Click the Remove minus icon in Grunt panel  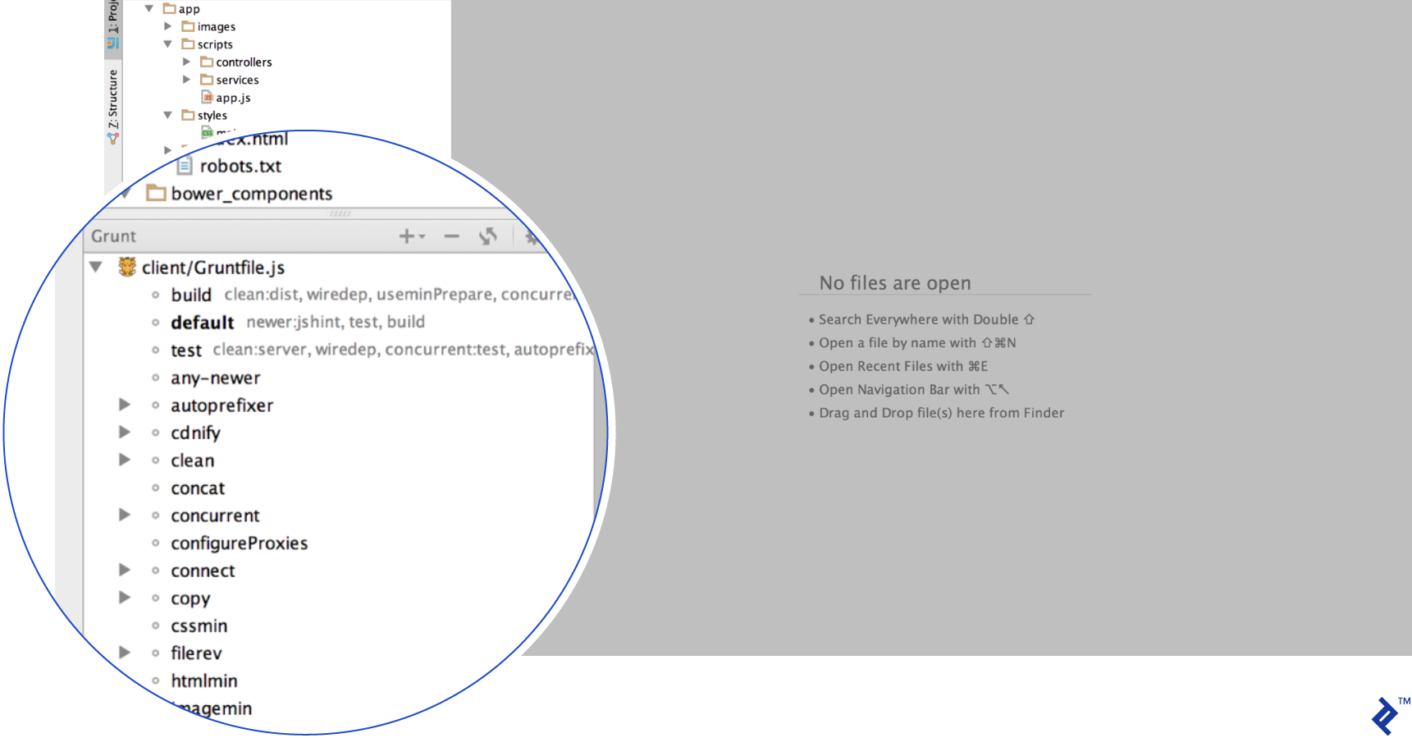451,236
